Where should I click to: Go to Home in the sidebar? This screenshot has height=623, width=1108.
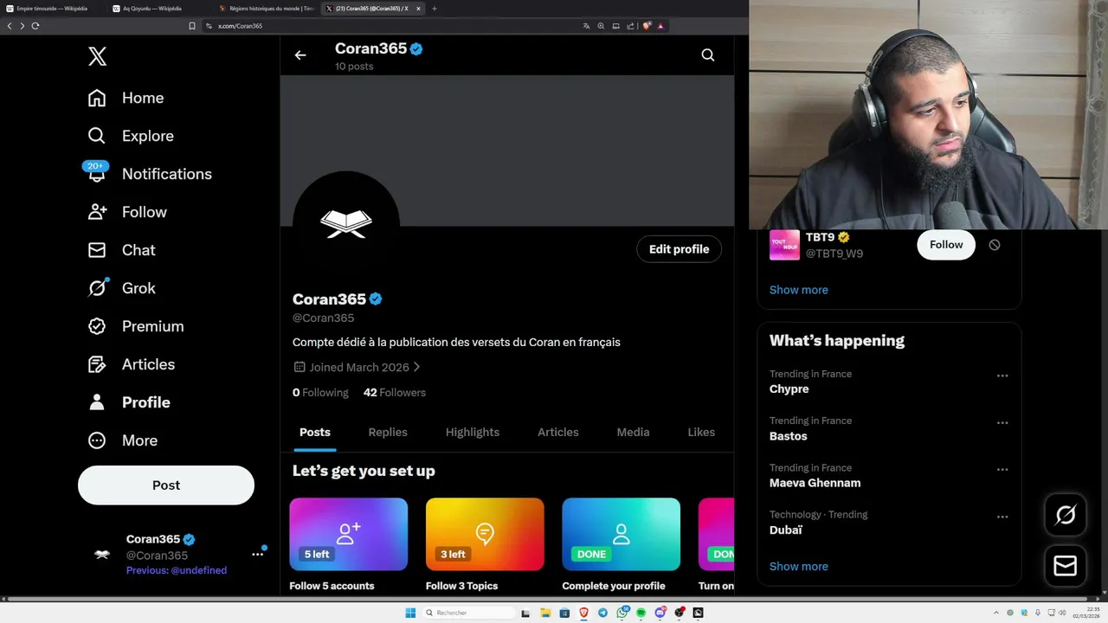126,98
